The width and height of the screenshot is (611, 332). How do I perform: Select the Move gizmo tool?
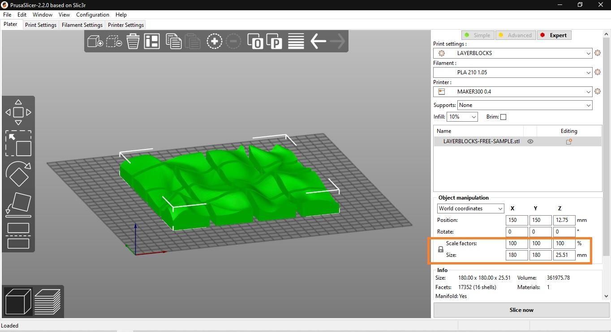click(x=18, y=112)
